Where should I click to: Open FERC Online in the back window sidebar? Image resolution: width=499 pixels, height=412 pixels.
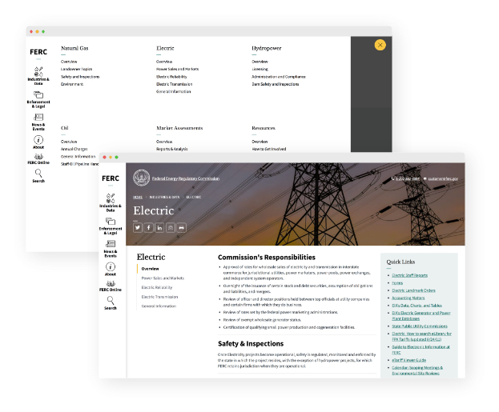coord(38,158)
